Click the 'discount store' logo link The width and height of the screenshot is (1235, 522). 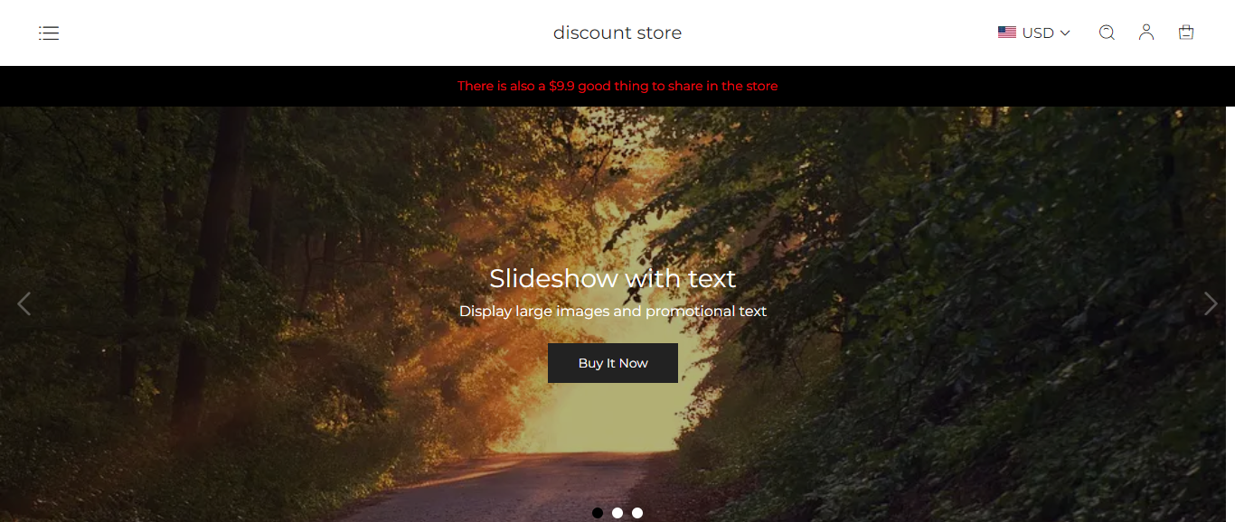point(617,33)
